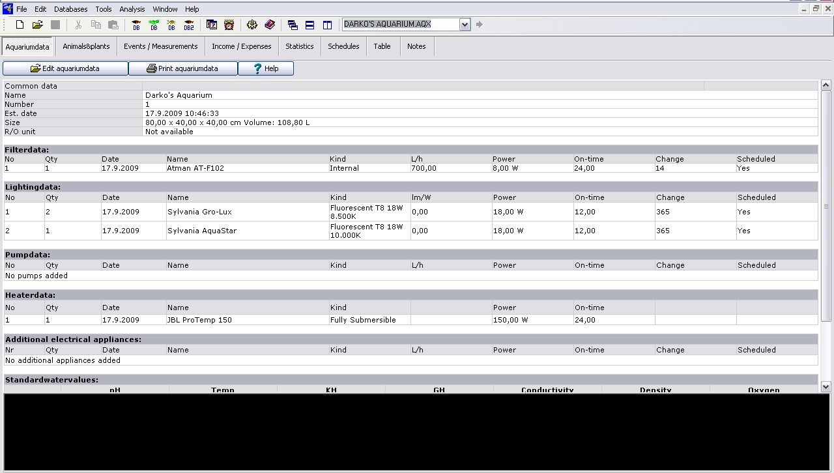Click the JBL ProTemp 150 heater entry
The height and width of the screenshot is (473, 834).
pyautogui.click(x=199, y=320)
